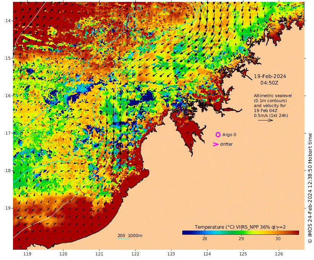Screen dimensions: 314x260
Task: Click the 123 longitude axis label
Action: pyautogui.click(x=171, y=254)
